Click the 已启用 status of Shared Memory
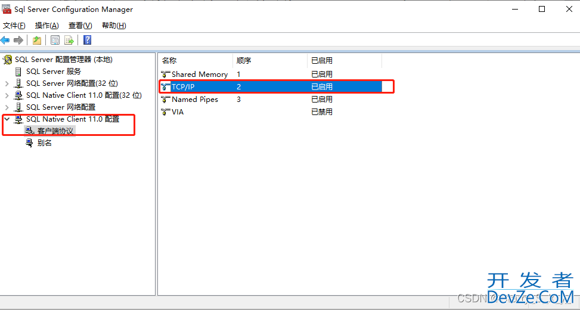The width and height of the screenshot is (580, 310). coord(322,75)
